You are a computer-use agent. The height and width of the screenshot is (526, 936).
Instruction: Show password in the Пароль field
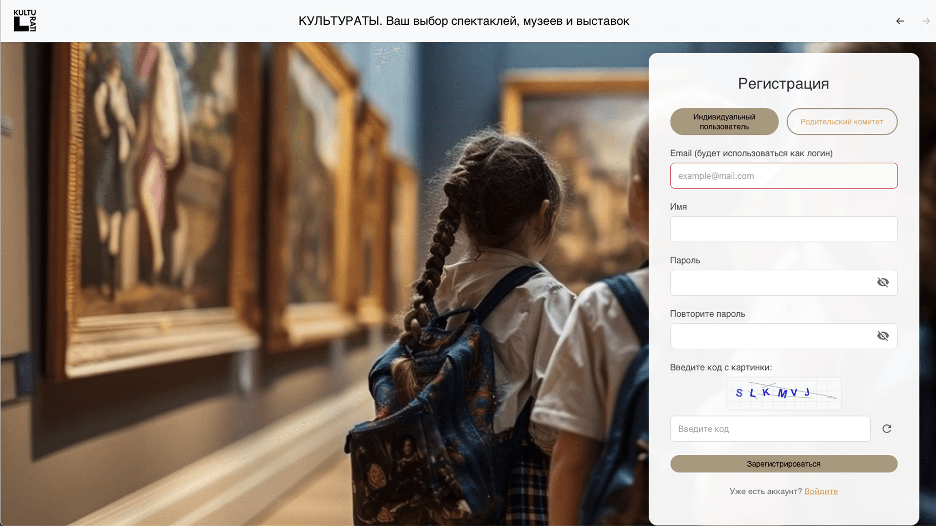[x=883, y=282]
